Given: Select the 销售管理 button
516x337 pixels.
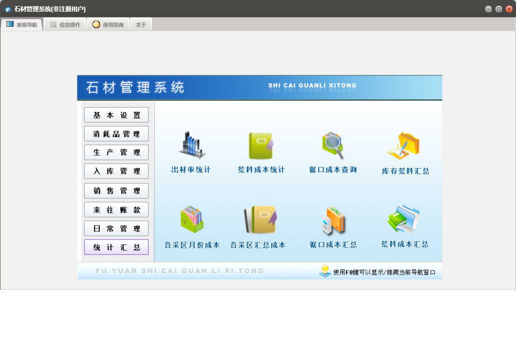Looking at the screenshot, I should tap(116, 191).
